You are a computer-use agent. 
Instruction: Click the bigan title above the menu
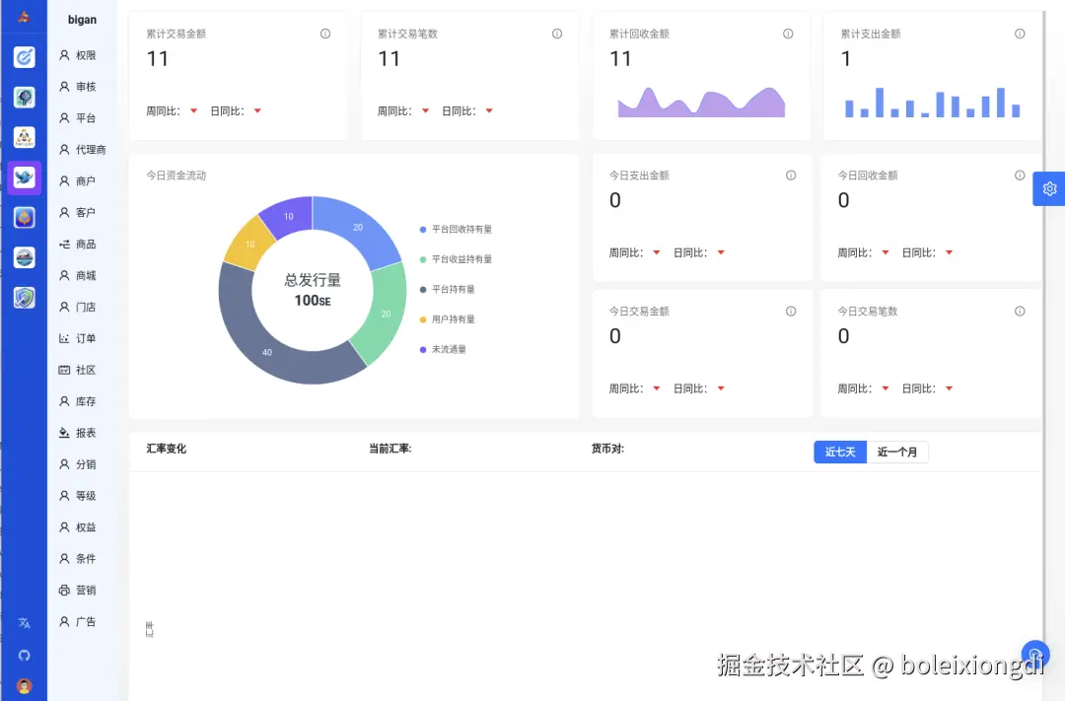(82, 20)
